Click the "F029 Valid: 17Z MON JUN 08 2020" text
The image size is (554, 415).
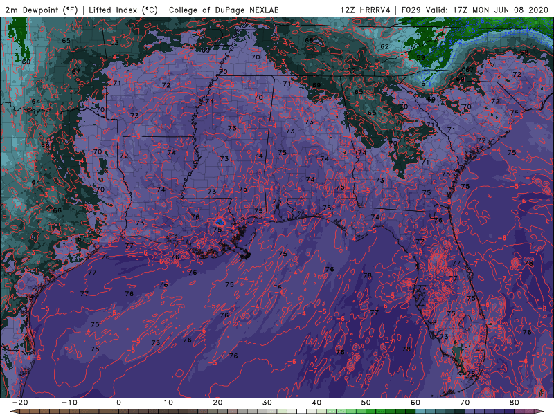click(475, 10)
